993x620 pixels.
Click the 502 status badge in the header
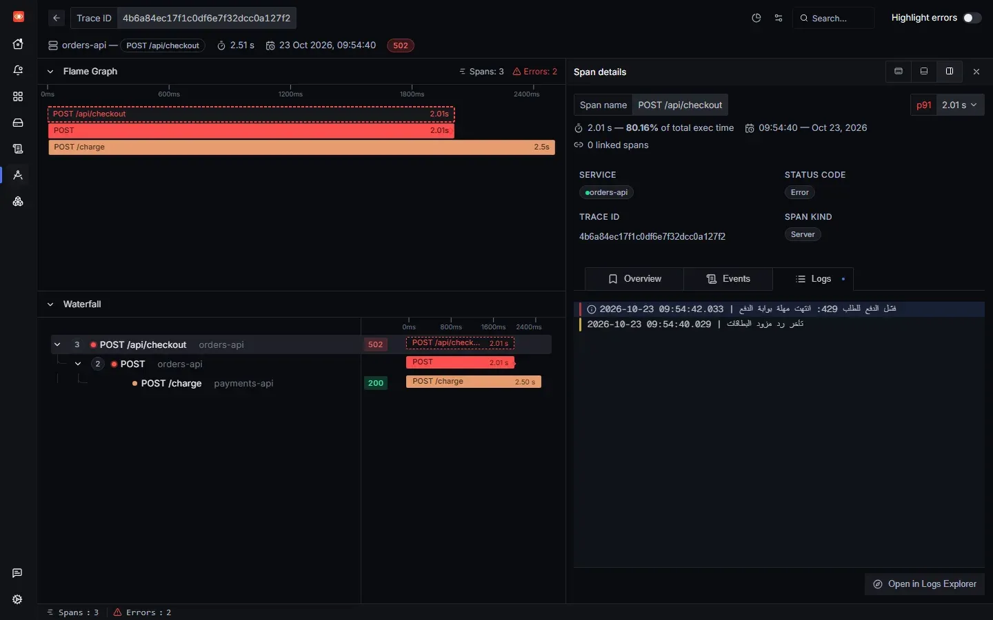[x=401, y=45]
